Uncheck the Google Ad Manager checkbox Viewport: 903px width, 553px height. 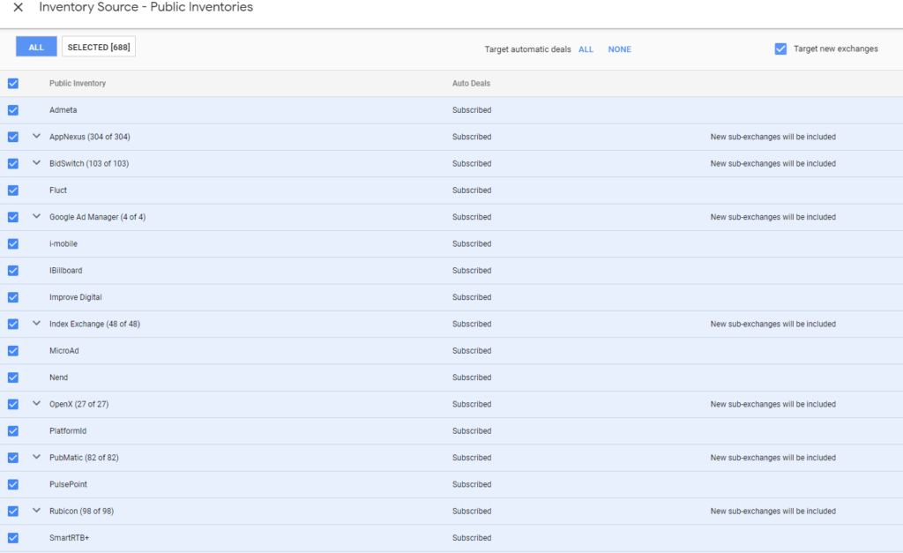tap(13, 217)
